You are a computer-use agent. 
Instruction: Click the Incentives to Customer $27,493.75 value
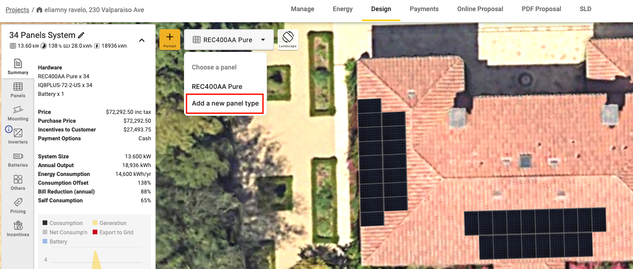(137, 130)
